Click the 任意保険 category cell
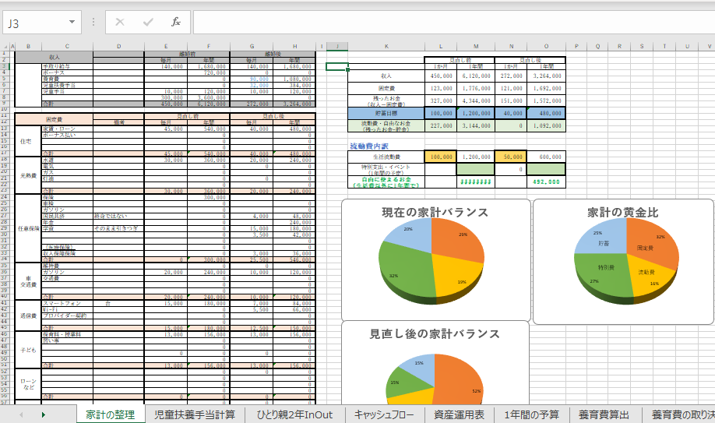 pyautogui.click(x=28, y=228)
